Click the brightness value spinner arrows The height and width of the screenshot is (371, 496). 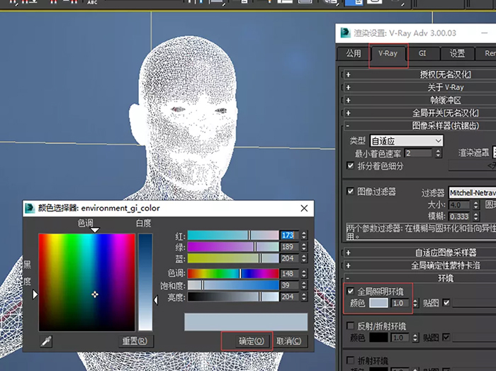click(304, 297)
